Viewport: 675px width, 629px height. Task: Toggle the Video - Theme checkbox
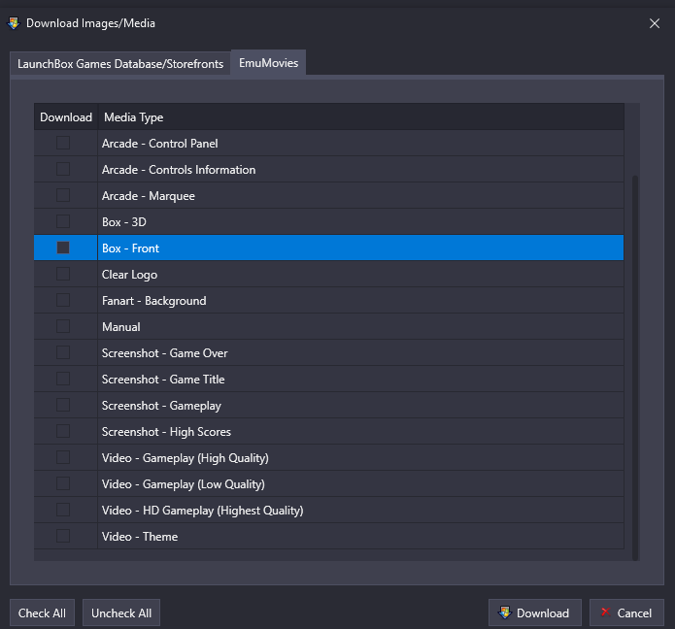(x=63, y=536)
